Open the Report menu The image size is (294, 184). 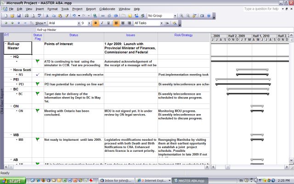[x=91, y=9]
